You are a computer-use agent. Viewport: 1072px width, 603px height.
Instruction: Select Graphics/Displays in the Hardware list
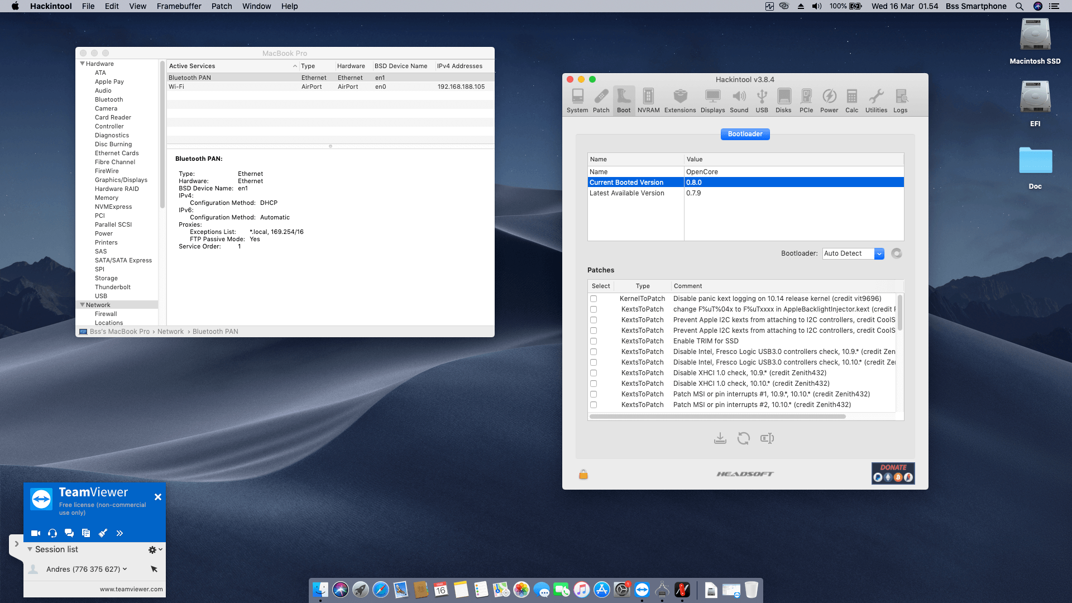pyautogui.click(x=121, y=180)
